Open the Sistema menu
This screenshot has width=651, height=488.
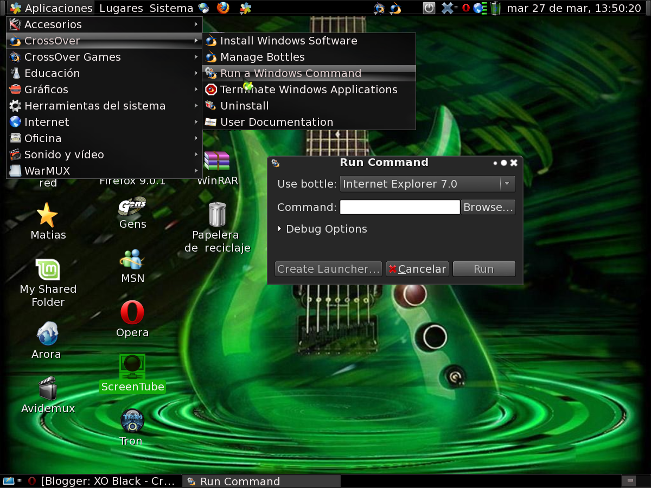click(x=171, y=8)
